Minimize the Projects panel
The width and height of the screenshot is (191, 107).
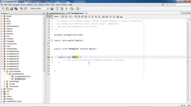point(44,13)
